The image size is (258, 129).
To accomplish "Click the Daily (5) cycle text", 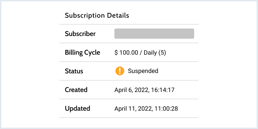I will 155,53.
